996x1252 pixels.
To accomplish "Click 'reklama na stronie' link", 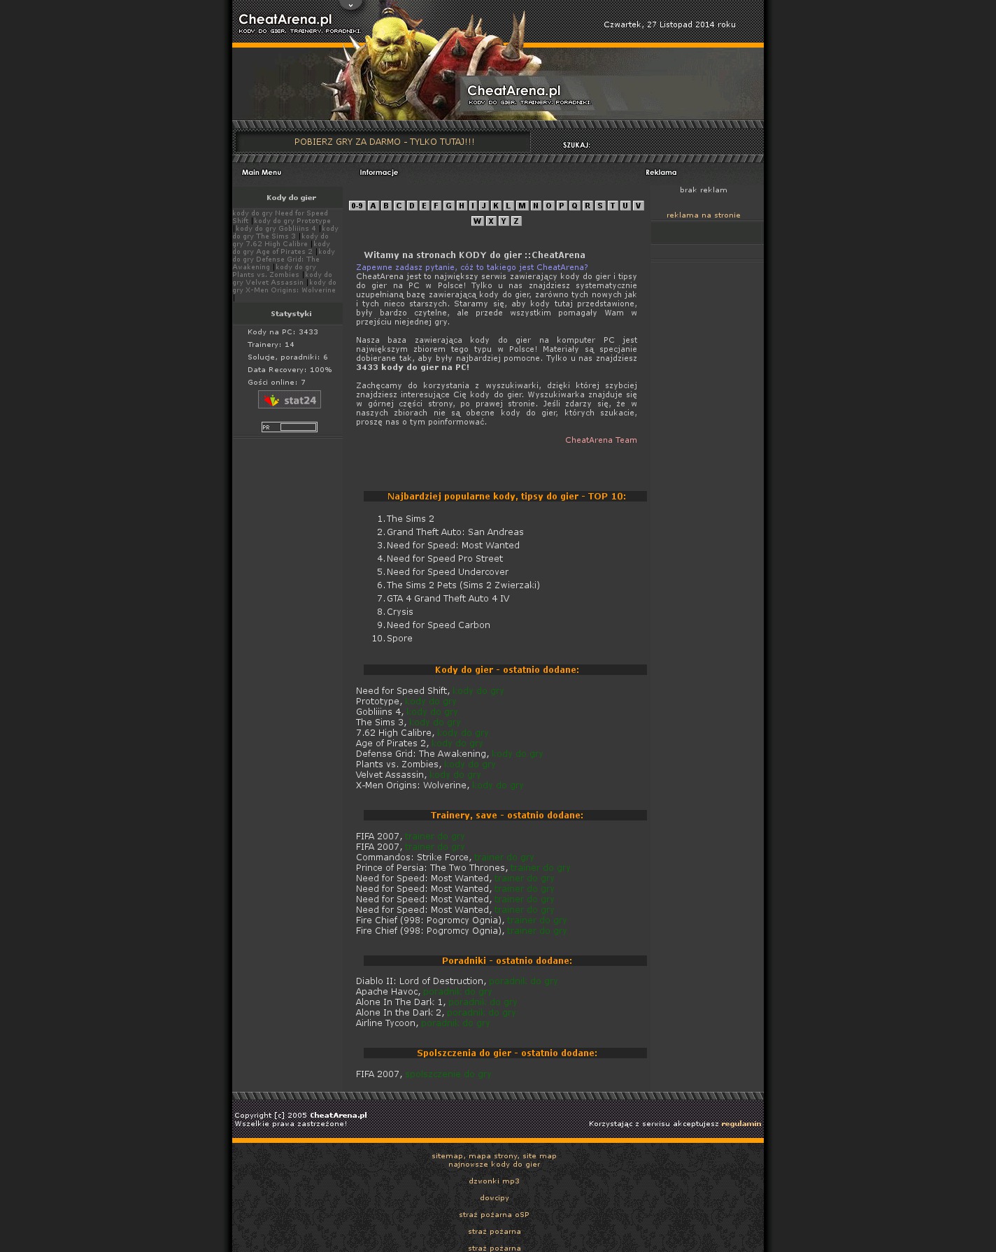I will click(703, 215).
